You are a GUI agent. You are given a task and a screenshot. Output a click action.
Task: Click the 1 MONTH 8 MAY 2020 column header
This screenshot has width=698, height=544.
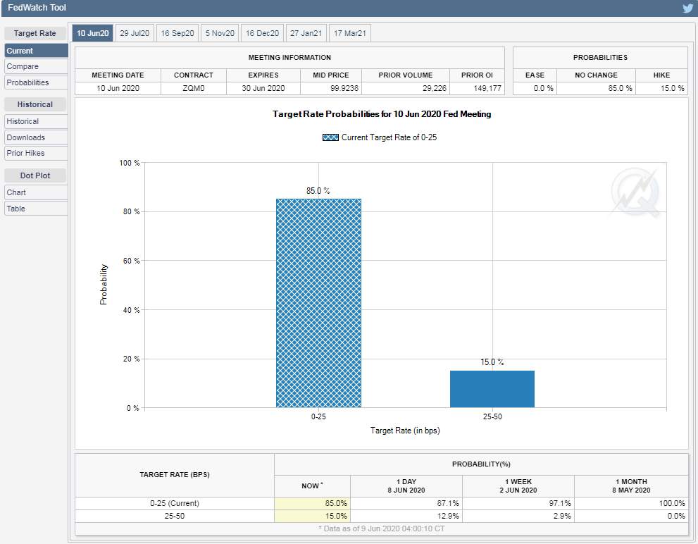[631, 486]
